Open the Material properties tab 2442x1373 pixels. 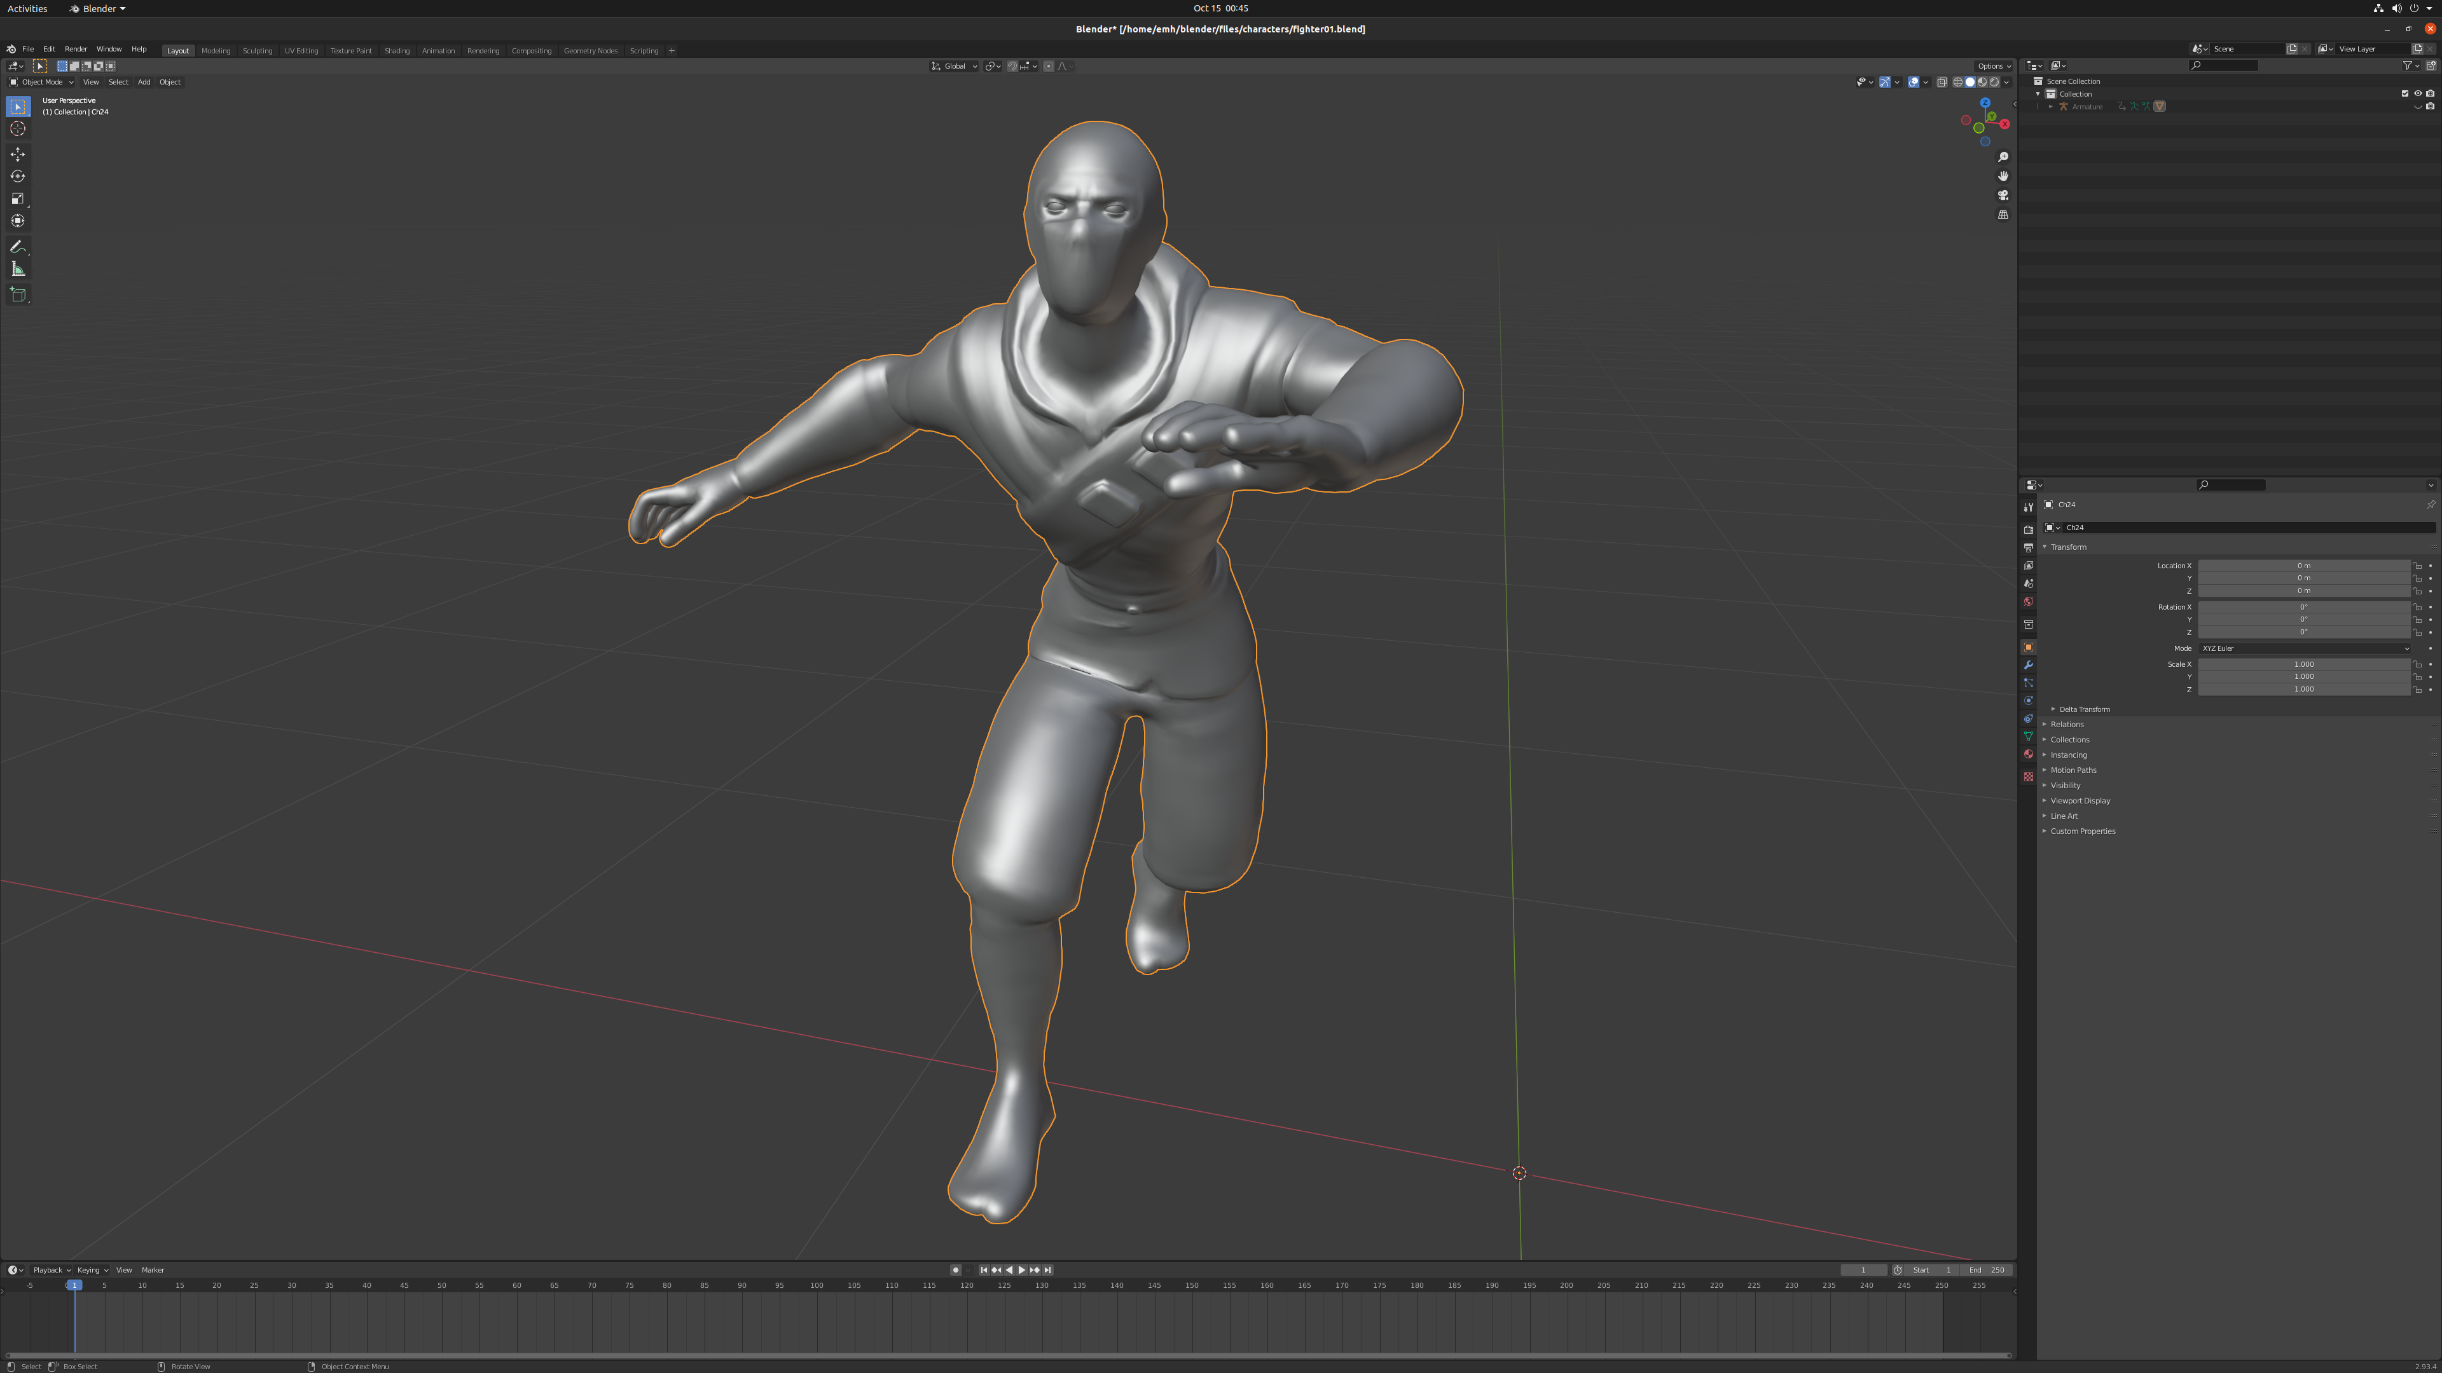coord(2028,755)
